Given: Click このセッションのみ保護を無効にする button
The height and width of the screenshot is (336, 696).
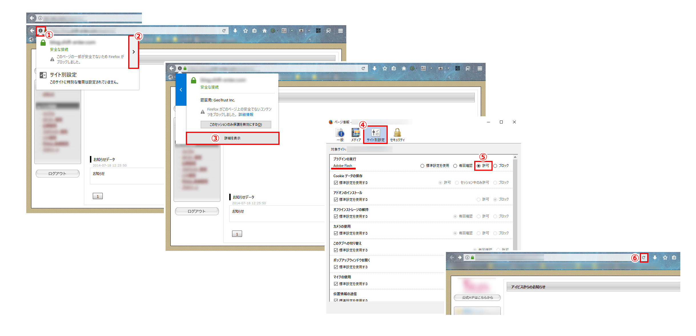Looking at the screenshot, I should (x=236, y=125).
